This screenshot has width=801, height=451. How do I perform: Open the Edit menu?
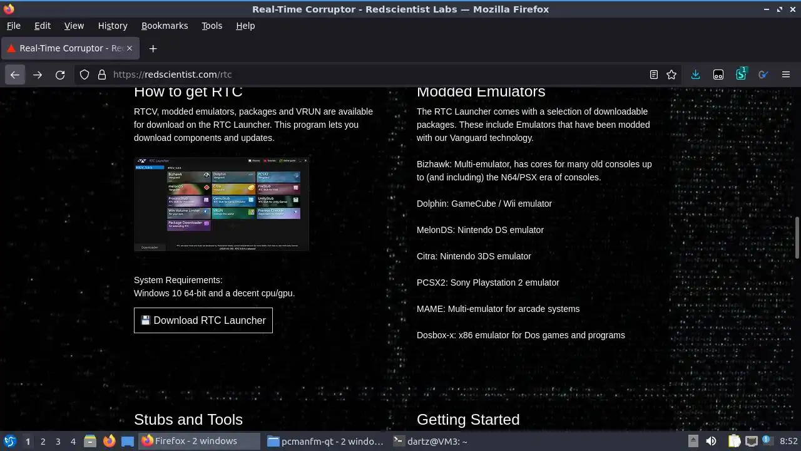43,26
